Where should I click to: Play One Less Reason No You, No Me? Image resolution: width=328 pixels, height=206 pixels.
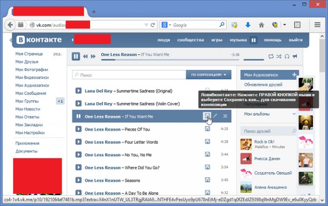[x=78, y=155]
